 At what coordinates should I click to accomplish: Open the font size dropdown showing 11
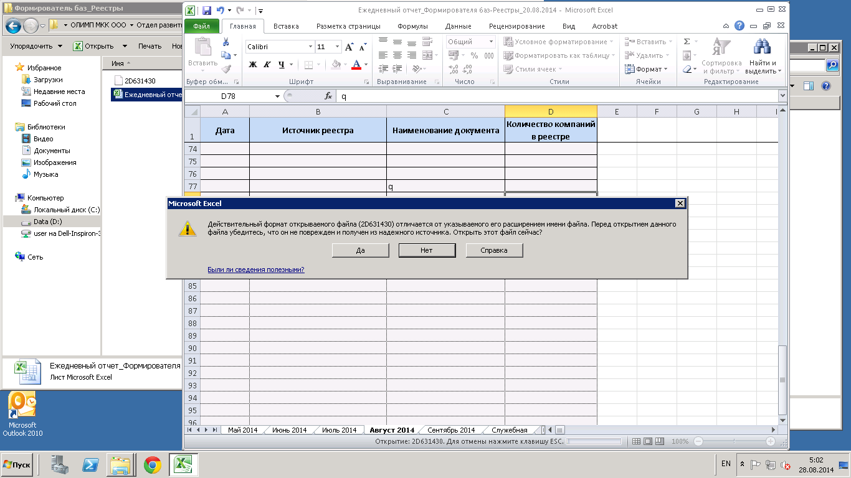coord(338,47)
